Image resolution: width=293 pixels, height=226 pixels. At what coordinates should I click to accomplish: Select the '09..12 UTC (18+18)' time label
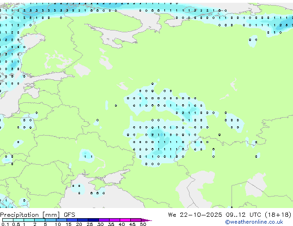point(258,215)
